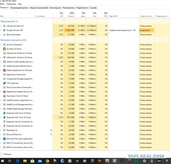Expand Adobe Genuine Software Service entry

click(x=1, y=66)
